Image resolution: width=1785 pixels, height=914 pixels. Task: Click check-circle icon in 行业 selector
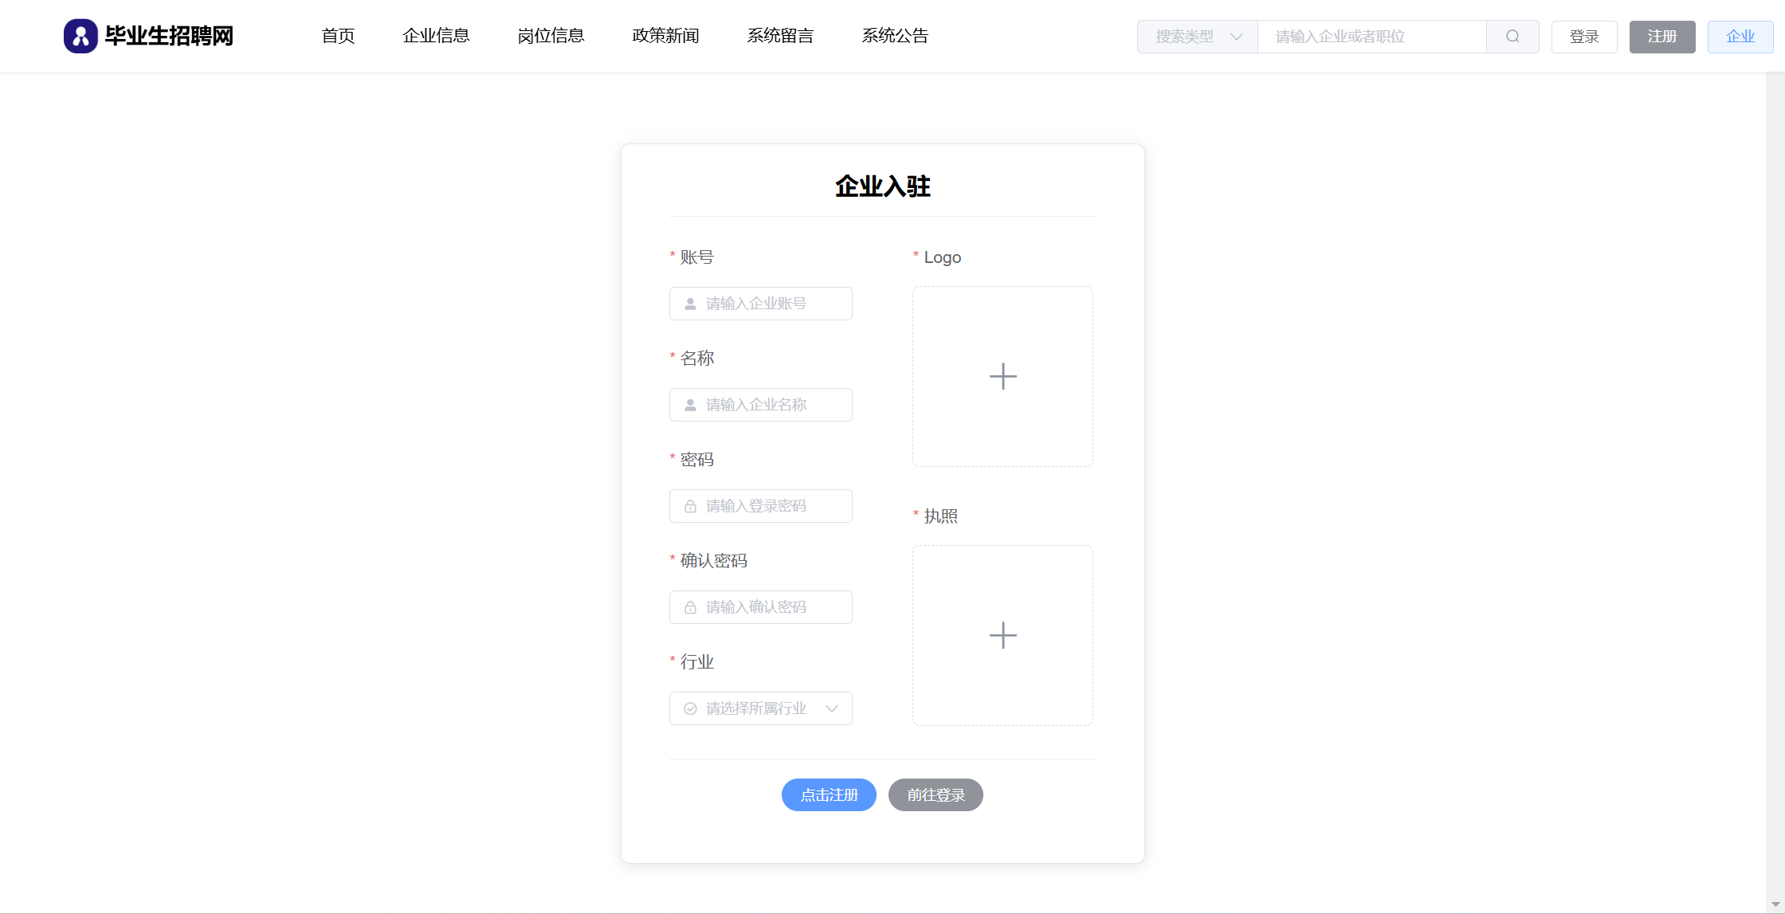pyautogui.click(x=690, y=708)
